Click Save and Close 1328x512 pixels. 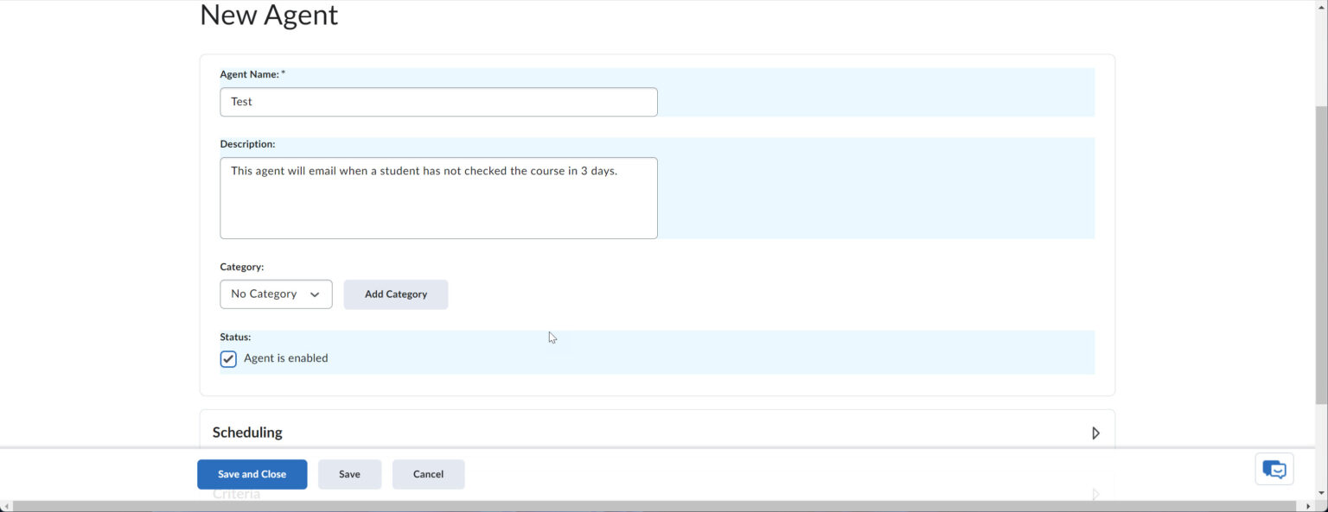click(x=252, y=473)
